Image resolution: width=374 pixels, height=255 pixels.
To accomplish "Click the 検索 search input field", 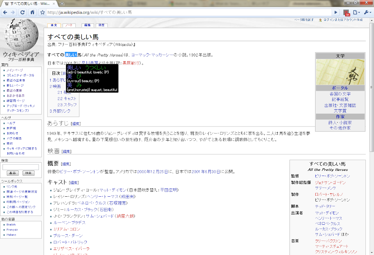I will coord(21,167).
